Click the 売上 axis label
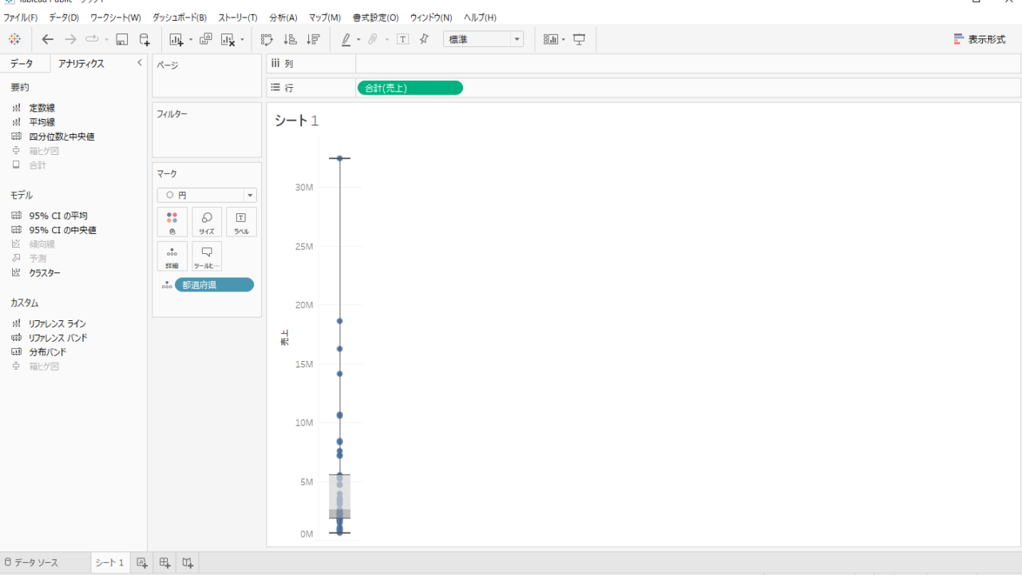 coord(285,339)
